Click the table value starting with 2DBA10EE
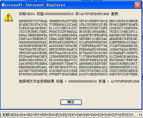The image size is (143, 118). click(x=63, y=39)
